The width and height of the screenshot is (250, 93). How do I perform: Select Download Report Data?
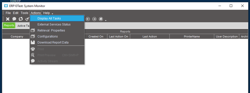(57, 42)
